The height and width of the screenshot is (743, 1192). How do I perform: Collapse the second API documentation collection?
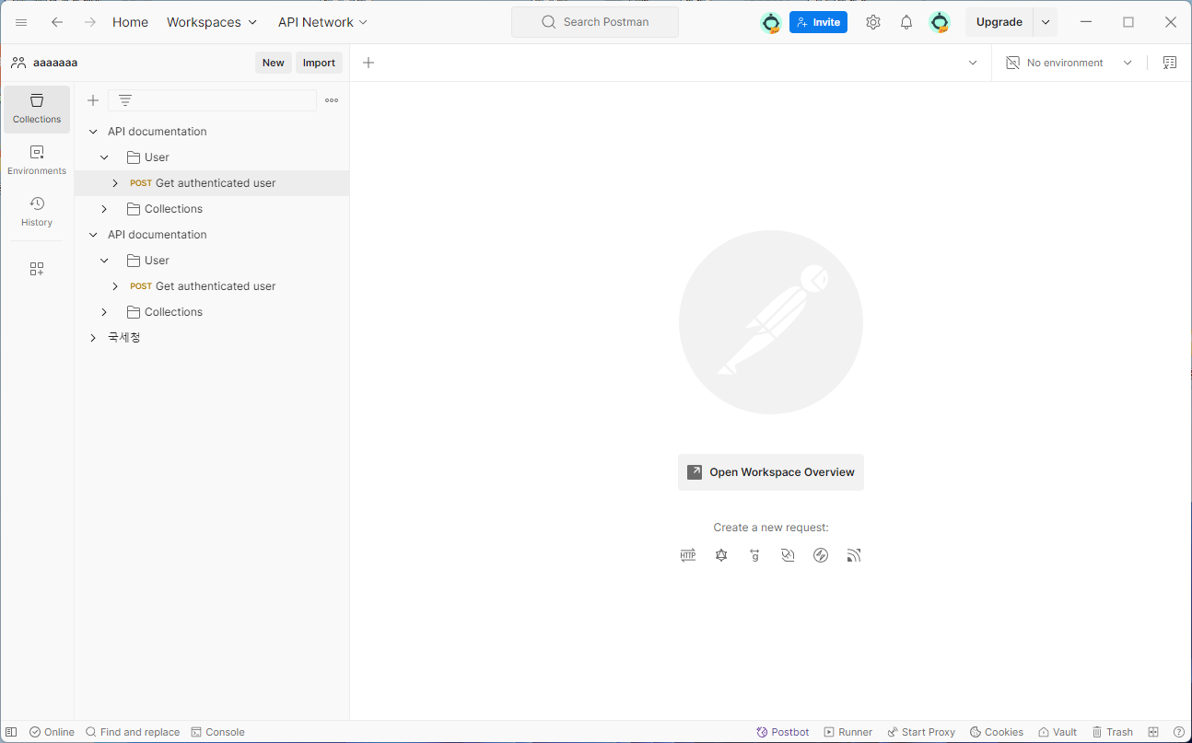pyautogui.click(x=93, y=235)
